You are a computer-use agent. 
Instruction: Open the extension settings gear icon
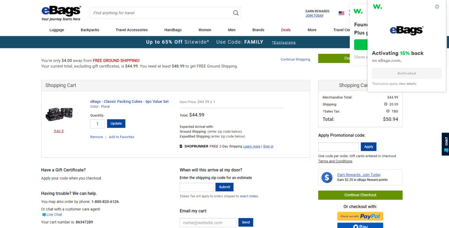point(437,7)
